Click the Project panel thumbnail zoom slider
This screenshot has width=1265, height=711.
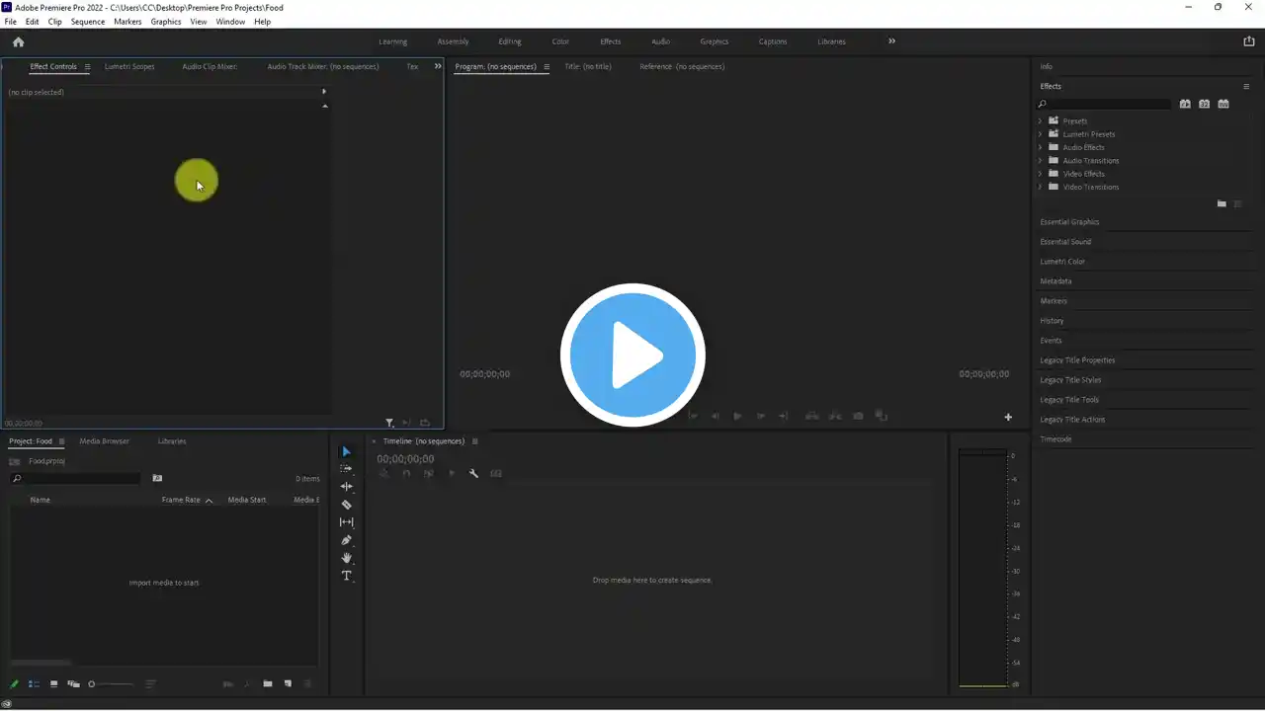pos(109,683)
